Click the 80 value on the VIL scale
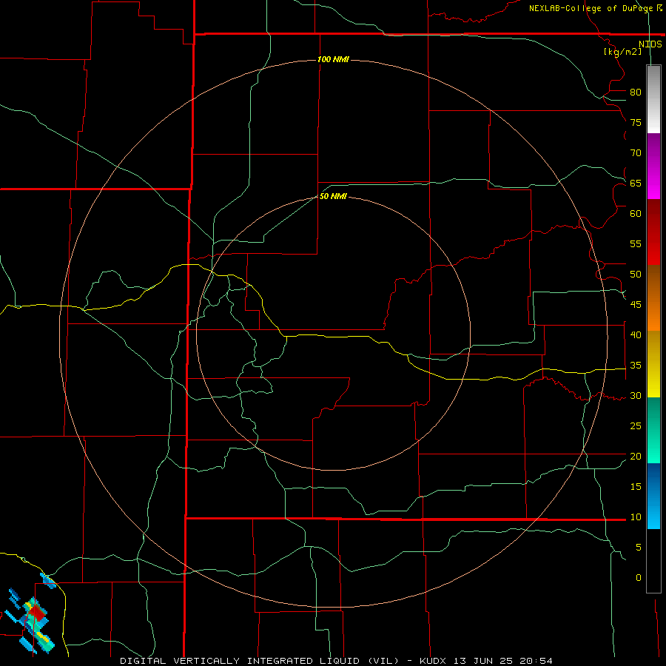This screenshot has height=666, width=666. coord(636,92)
